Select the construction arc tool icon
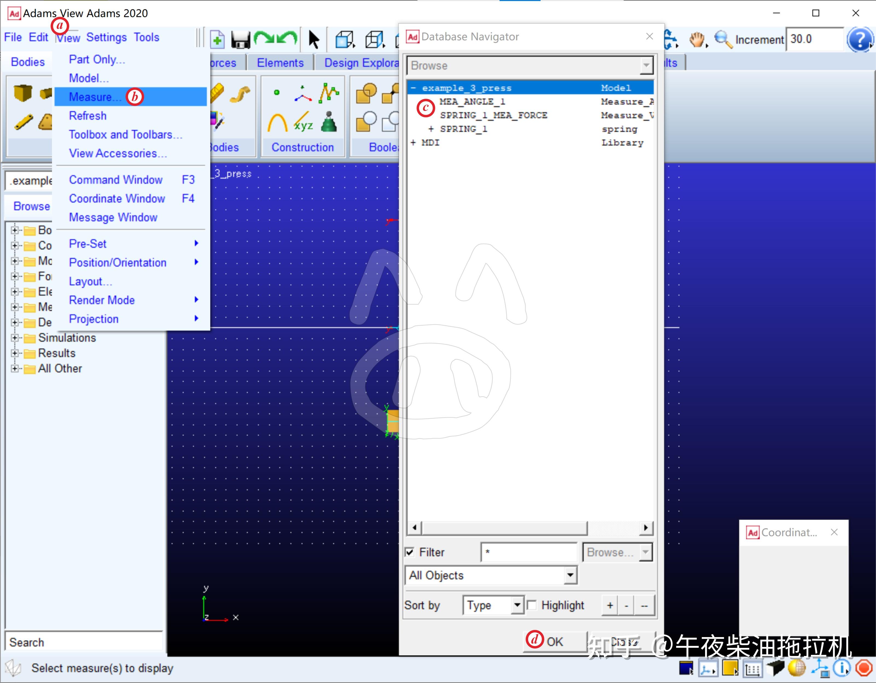 (277, 123)
